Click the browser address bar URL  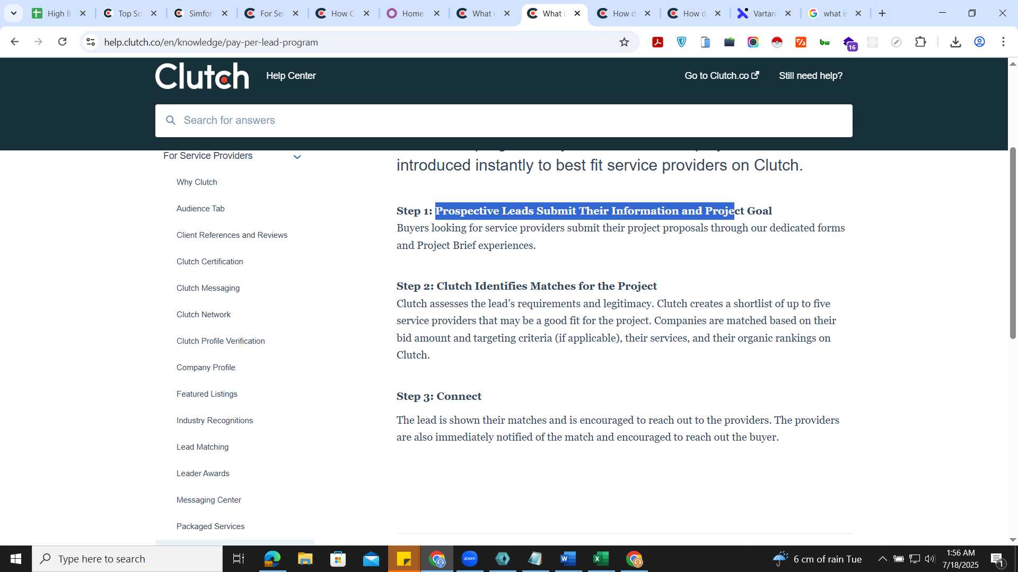coord(211,42)
